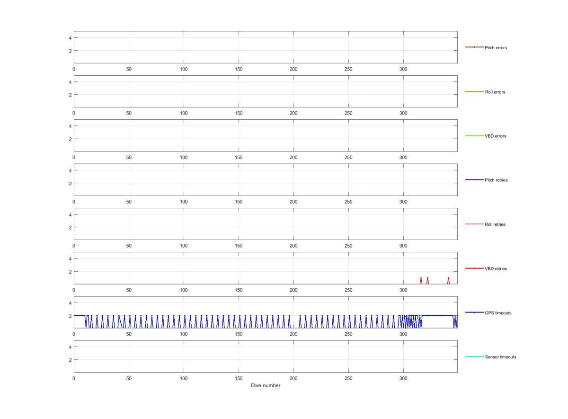The height and width of the screenshot is (419, 568).
Task: Click the Roll errors legend label
Action: [x=495, y=92]
